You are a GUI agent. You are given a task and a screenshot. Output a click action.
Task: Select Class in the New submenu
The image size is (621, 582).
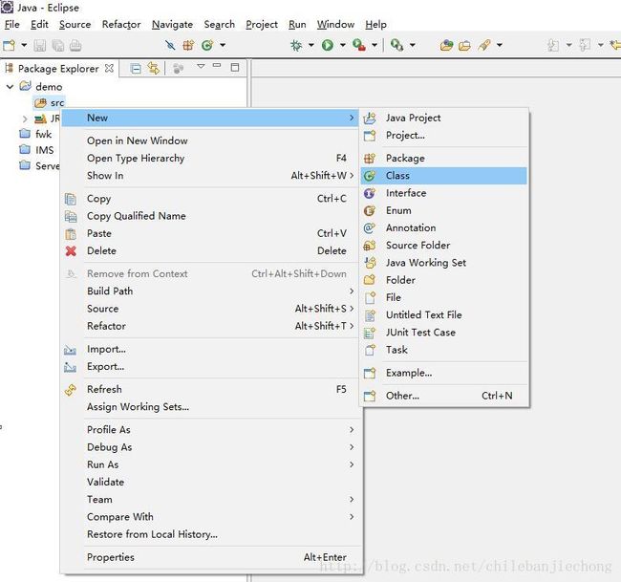[443, 176]
